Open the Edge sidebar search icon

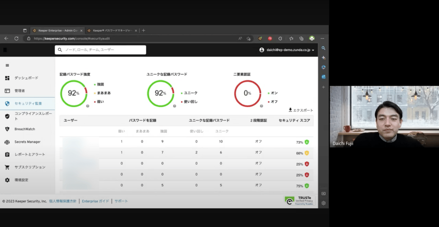coord(324,48)
